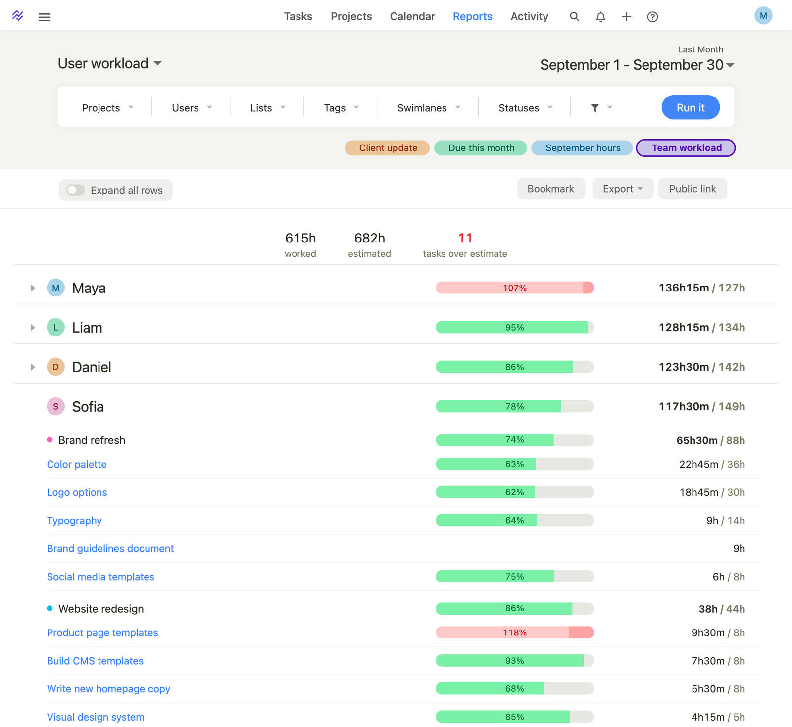
Task: Go to the Tasks tab
Action: (x=298, y=16)
